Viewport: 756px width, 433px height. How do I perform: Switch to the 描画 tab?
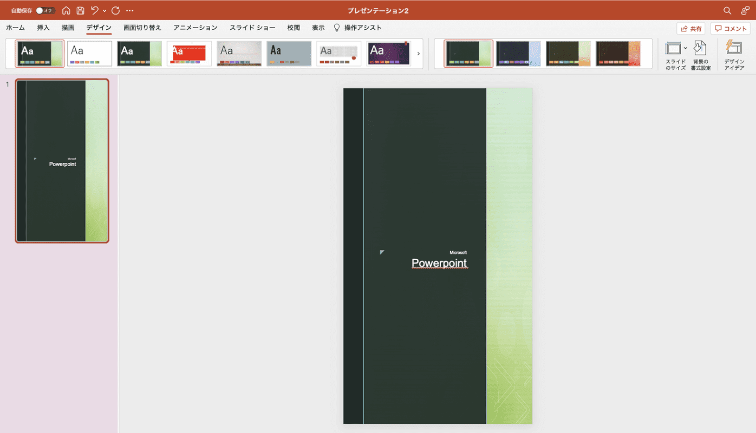[x=68, y=28]
